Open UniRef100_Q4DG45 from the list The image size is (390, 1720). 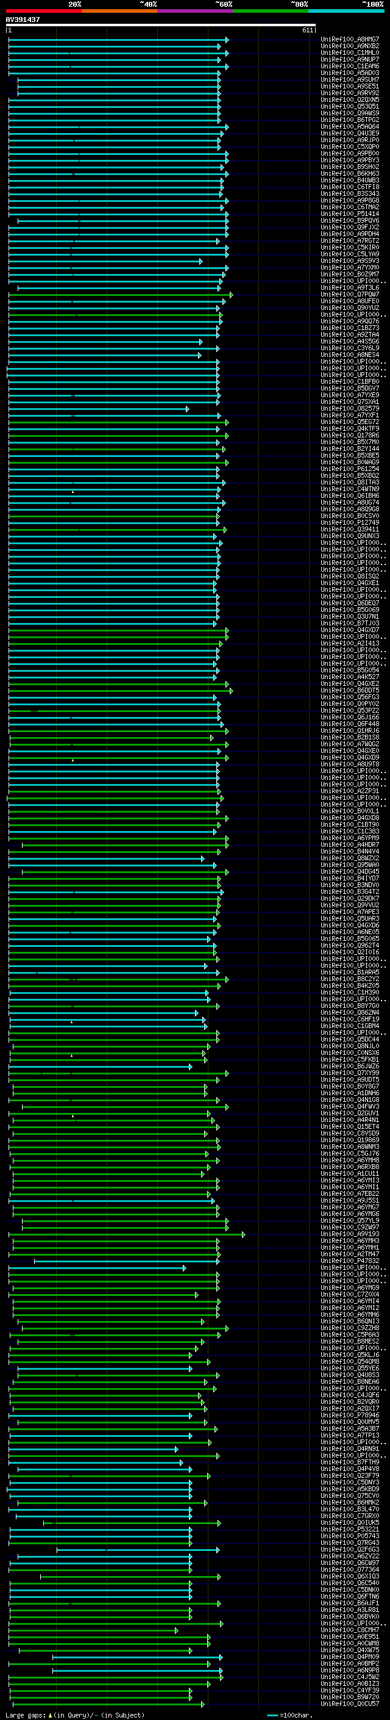click(x=350, y=871)
